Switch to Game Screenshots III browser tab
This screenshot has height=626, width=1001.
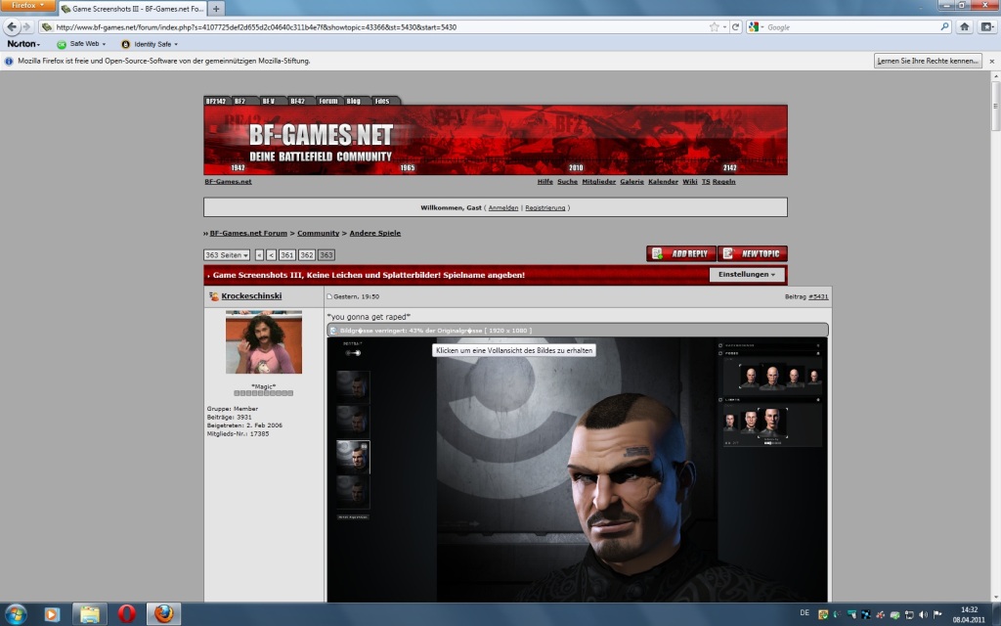133,9
